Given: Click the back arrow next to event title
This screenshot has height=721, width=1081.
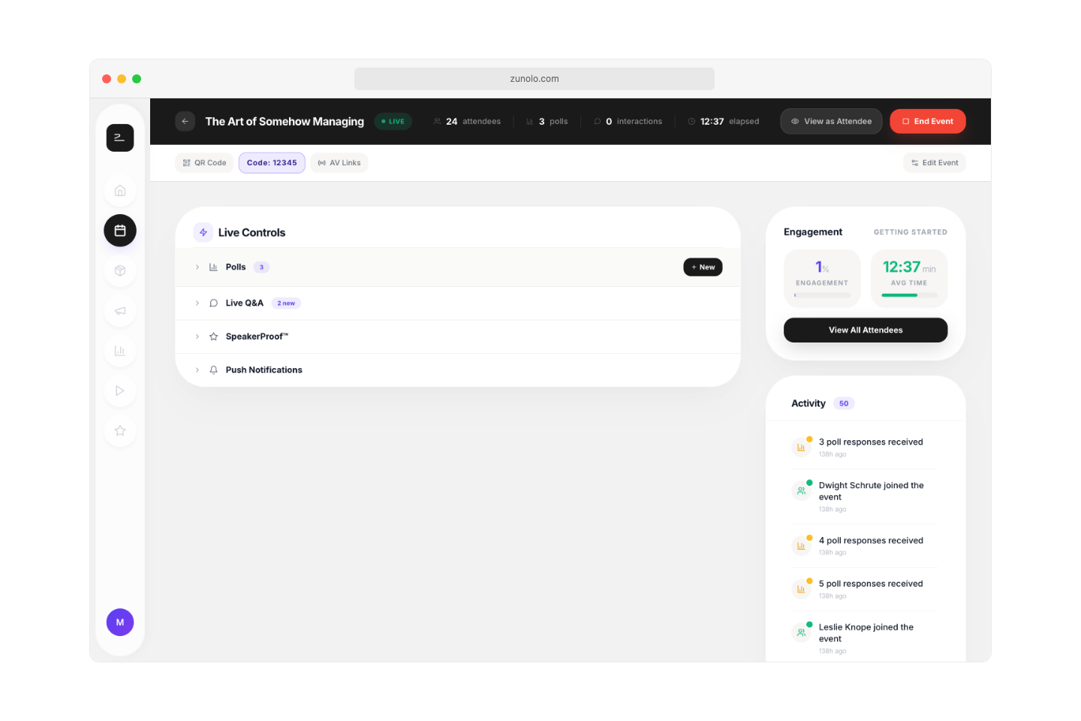Looking at the screenshot, I should 185,121.
